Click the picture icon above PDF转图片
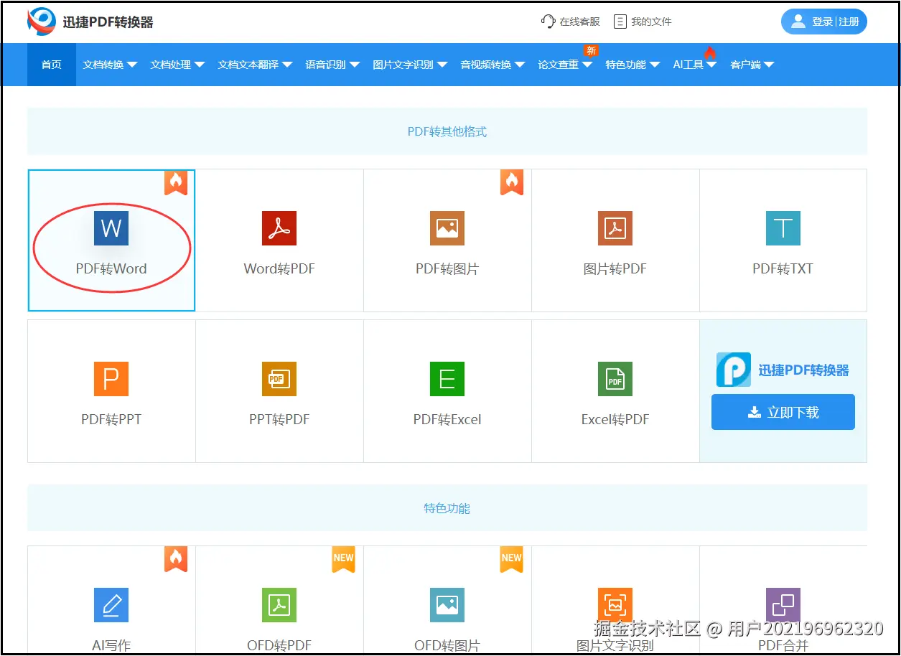This screenshot has height=656, width=901. 447,228
